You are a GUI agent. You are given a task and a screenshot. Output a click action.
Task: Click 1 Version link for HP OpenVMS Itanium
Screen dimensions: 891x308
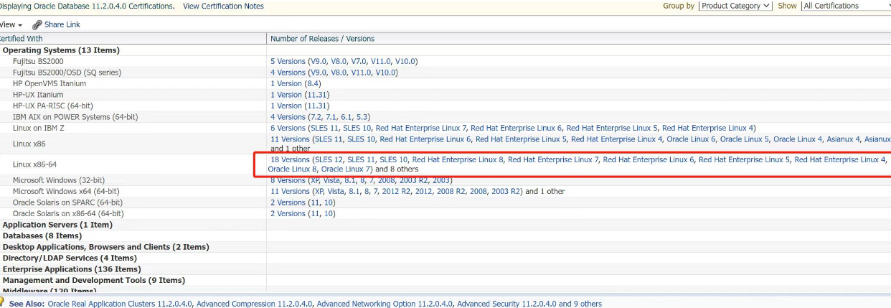pyautogui.click(x=286, y=84)
